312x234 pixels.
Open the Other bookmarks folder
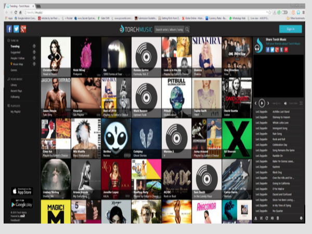pos(296,18)
